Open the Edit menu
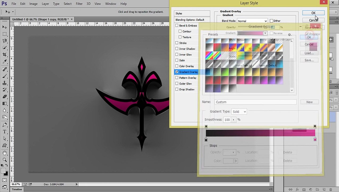This screenshot has width=339, height=192. coord(23,4)
